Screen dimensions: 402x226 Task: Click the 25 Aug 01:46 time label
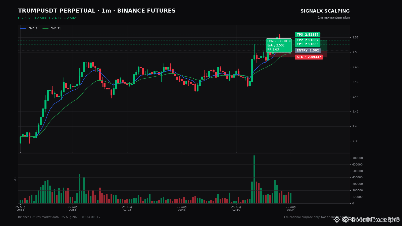(182, 208)
